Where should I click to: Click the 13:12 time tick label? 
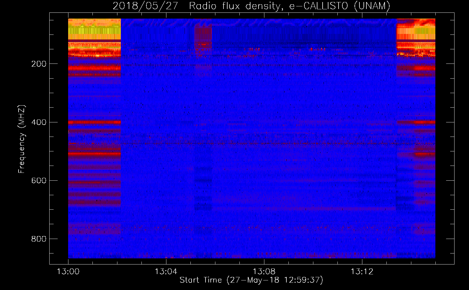pyautogui.click(x=362, y=272)
